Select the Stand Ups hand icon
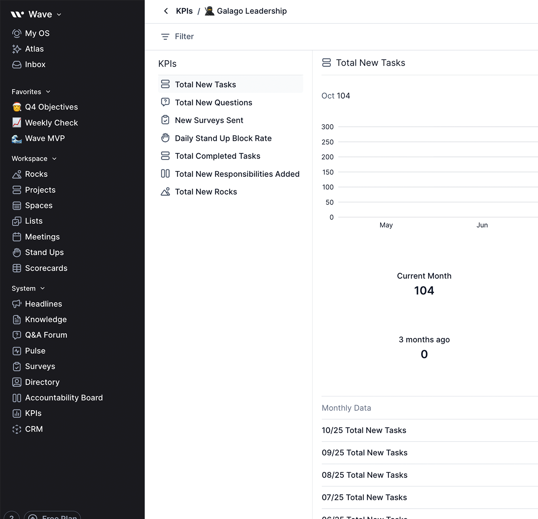 tap(17, 252)
